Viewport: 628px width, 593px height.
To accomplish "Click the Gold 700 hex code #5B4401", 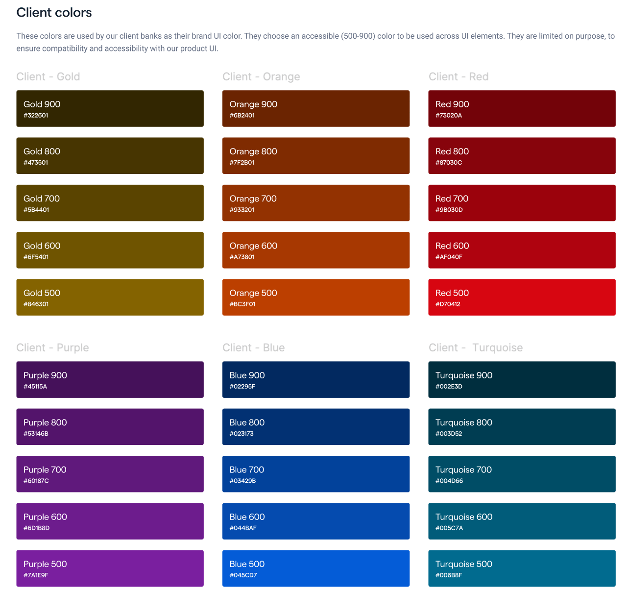I will (x=36, y=210).
